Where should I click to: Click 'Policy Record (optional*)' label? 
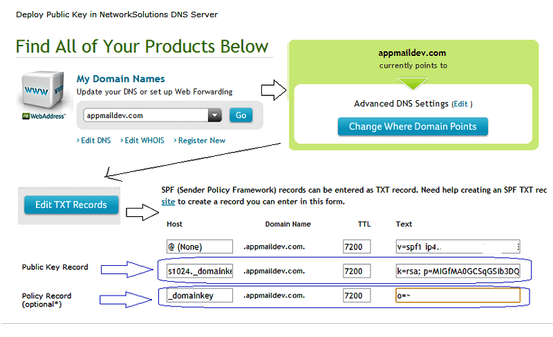coord(46,300)
